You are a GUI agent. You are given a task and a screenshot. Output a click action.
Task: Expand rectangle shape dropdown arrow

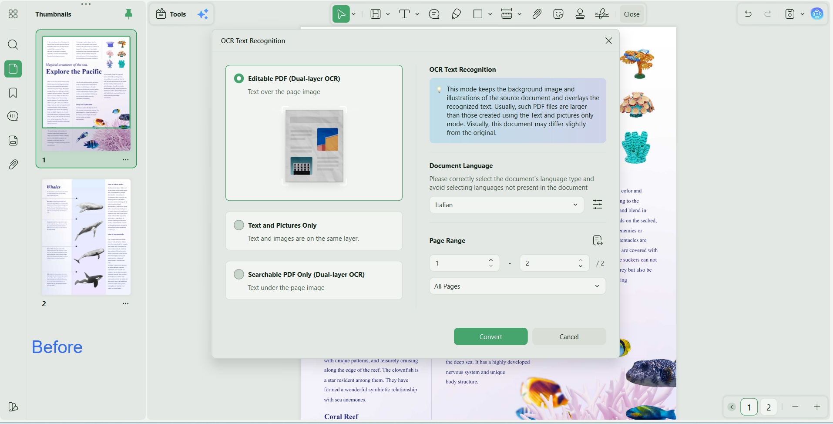(490, 14)
